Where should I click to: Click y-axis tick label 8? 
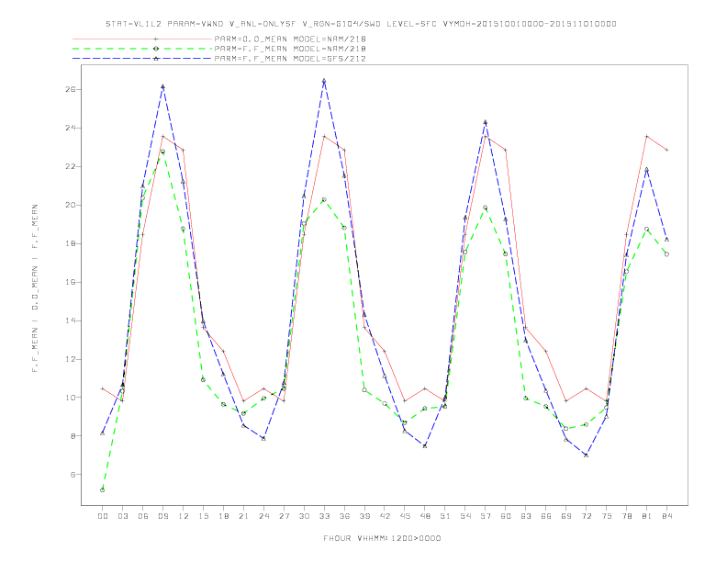click(73, 436)
